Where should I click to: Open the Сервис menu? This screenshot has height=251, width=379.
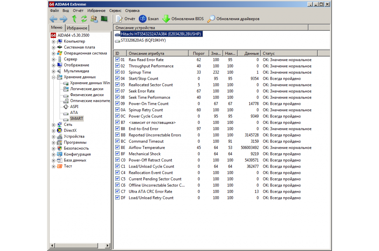click(115, 10)
